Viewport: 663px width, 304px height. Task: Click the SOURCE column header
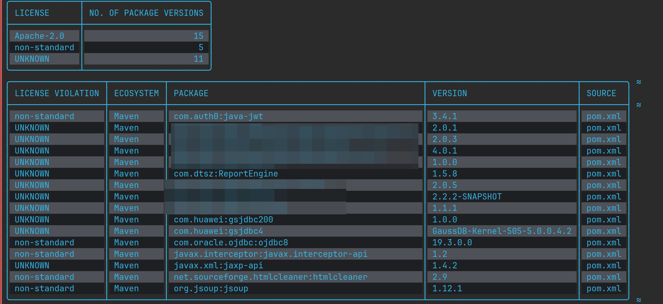pyautogui.click(x=601, y=93)
